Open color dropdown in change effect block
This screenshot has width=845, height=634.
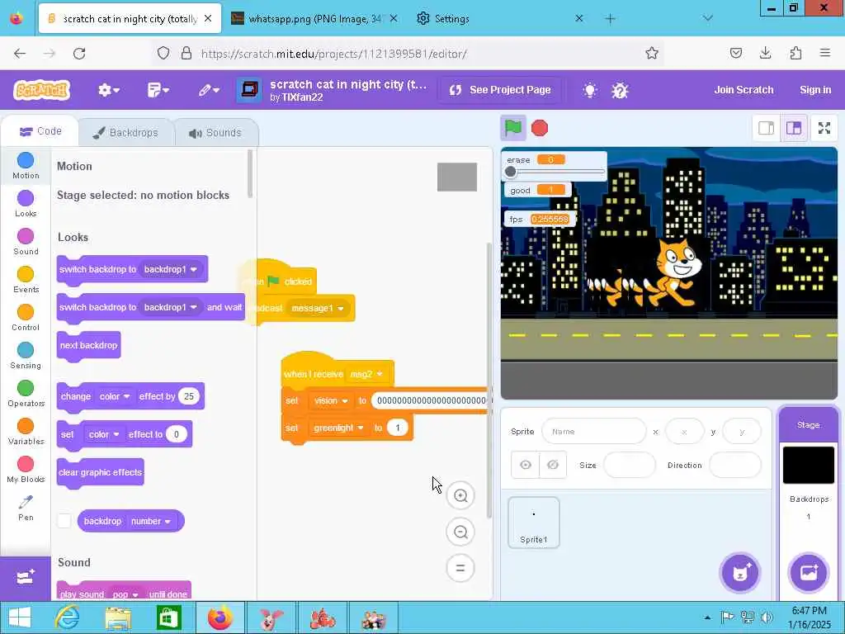(115, 396)
